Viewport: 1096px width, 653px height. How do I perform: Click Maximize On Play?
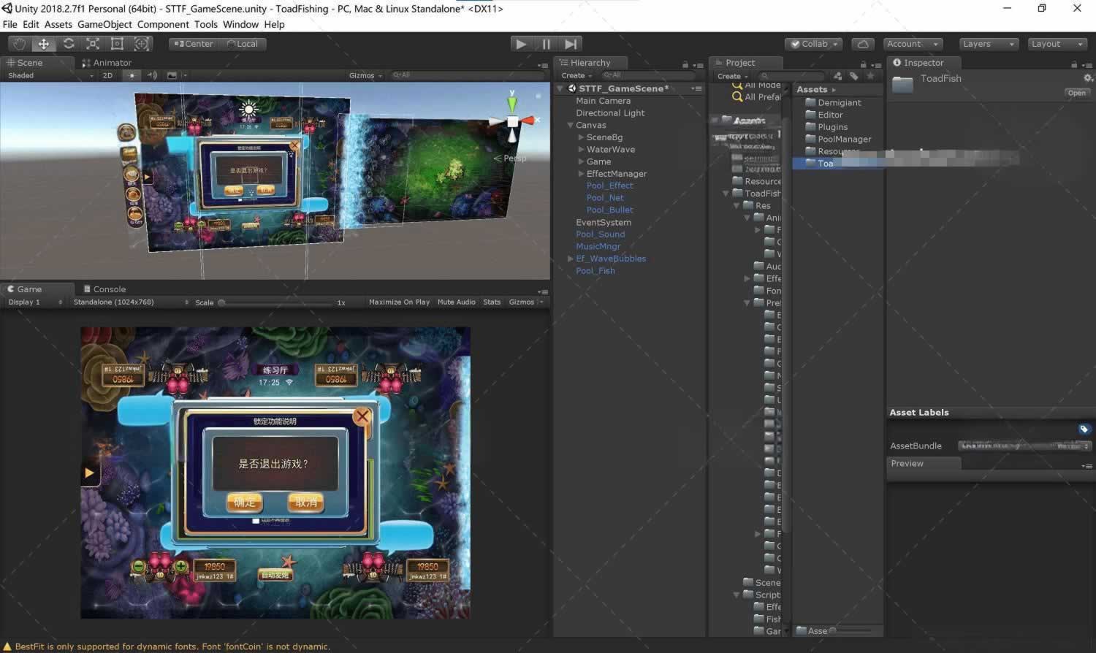[399, 302]
